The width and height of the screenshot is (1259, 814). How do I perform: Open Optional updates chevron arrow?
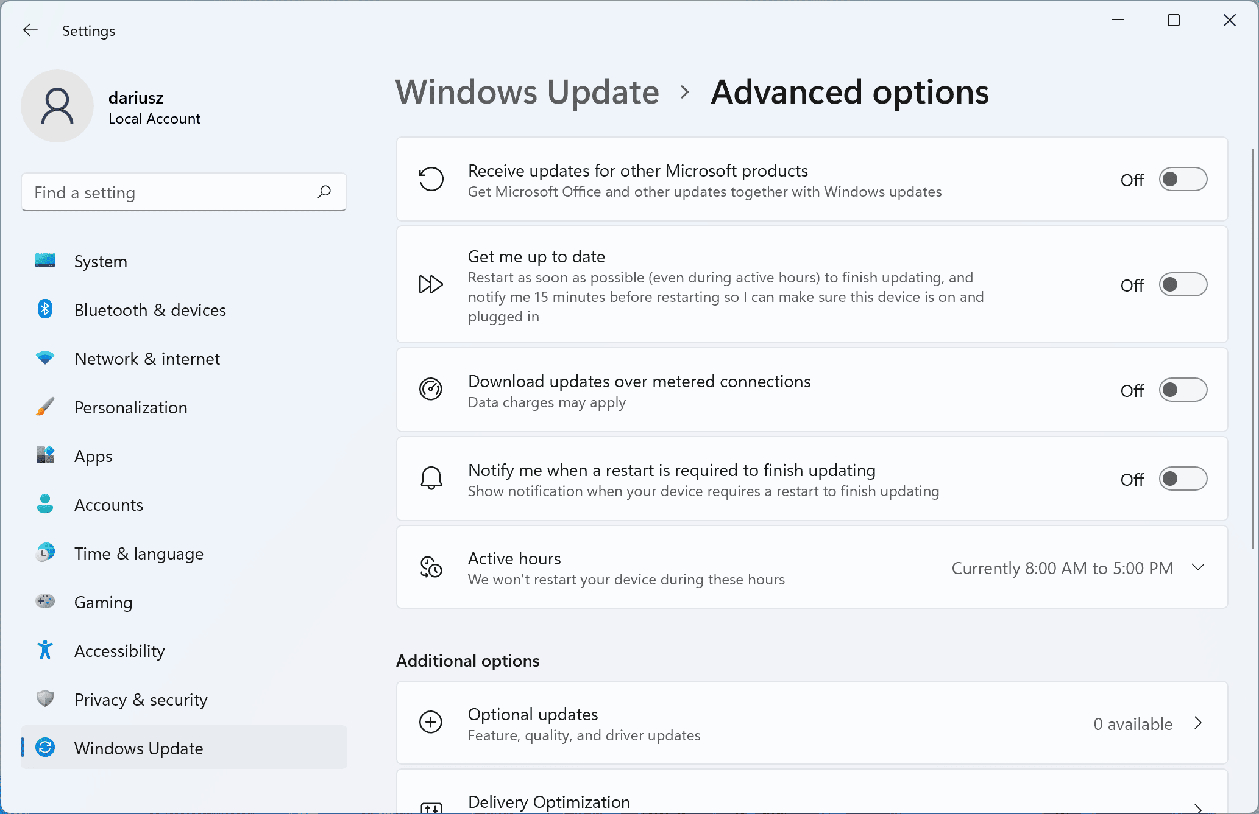tap(1198, 723)
